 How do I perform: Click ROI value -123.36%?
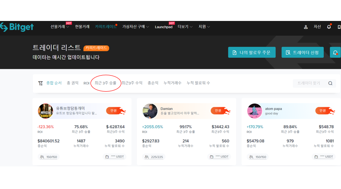45,127
